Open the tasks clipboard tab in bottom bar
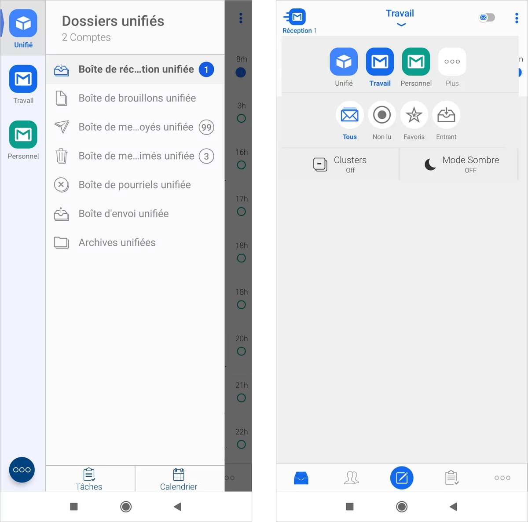The height and width of the screenshot is (522, 528). (x=452, y=478)
